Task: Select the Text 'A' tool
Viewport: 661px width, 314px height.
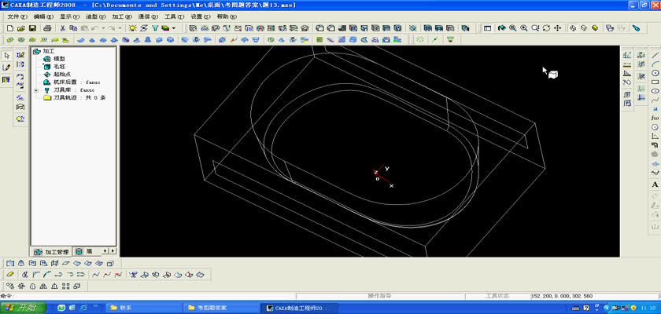Action: (655, 184)
